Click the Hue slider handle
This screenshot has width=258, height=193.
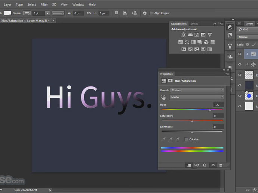point(209,110)
